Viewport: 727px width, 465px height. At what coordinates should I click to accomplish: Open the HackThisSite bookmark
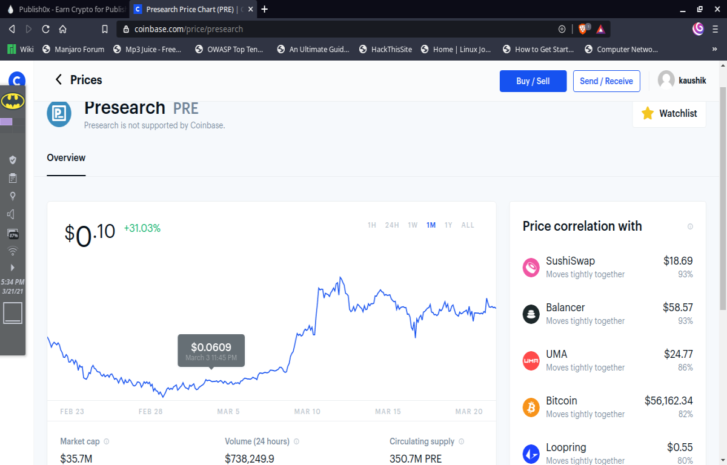tap(385, 50)
